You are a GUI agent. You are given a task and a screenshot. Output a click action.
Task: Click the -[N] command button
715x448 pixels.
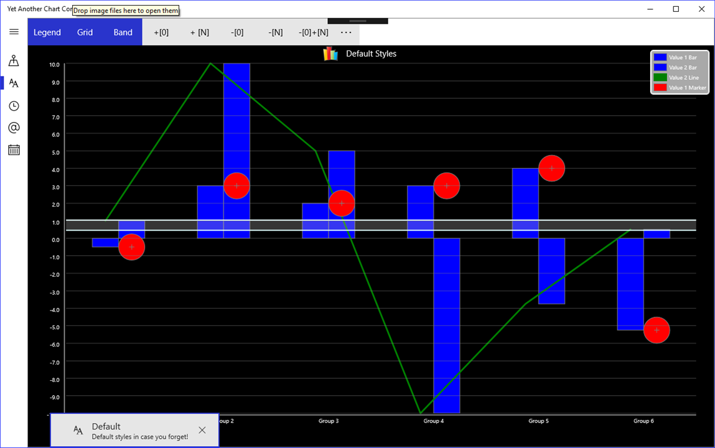point(276,32)
